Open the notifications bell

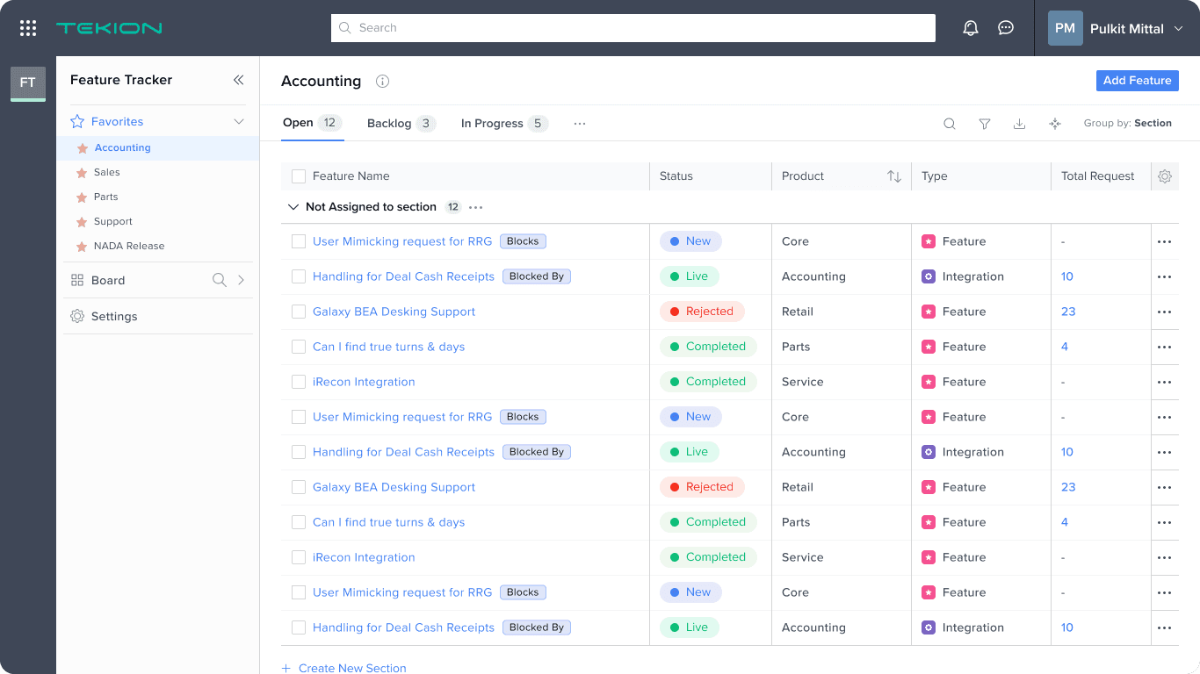click(x=971, y=28)
